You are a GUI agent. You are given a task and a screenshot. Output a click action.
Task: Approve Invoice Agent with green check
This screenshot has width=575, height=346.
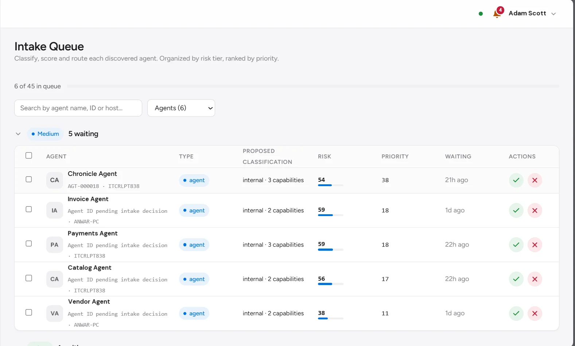tap(516, 211)
